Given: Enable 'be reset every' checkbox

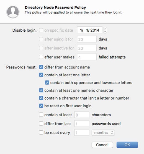Looking at the screenshot, I should (x=41, y=132).
